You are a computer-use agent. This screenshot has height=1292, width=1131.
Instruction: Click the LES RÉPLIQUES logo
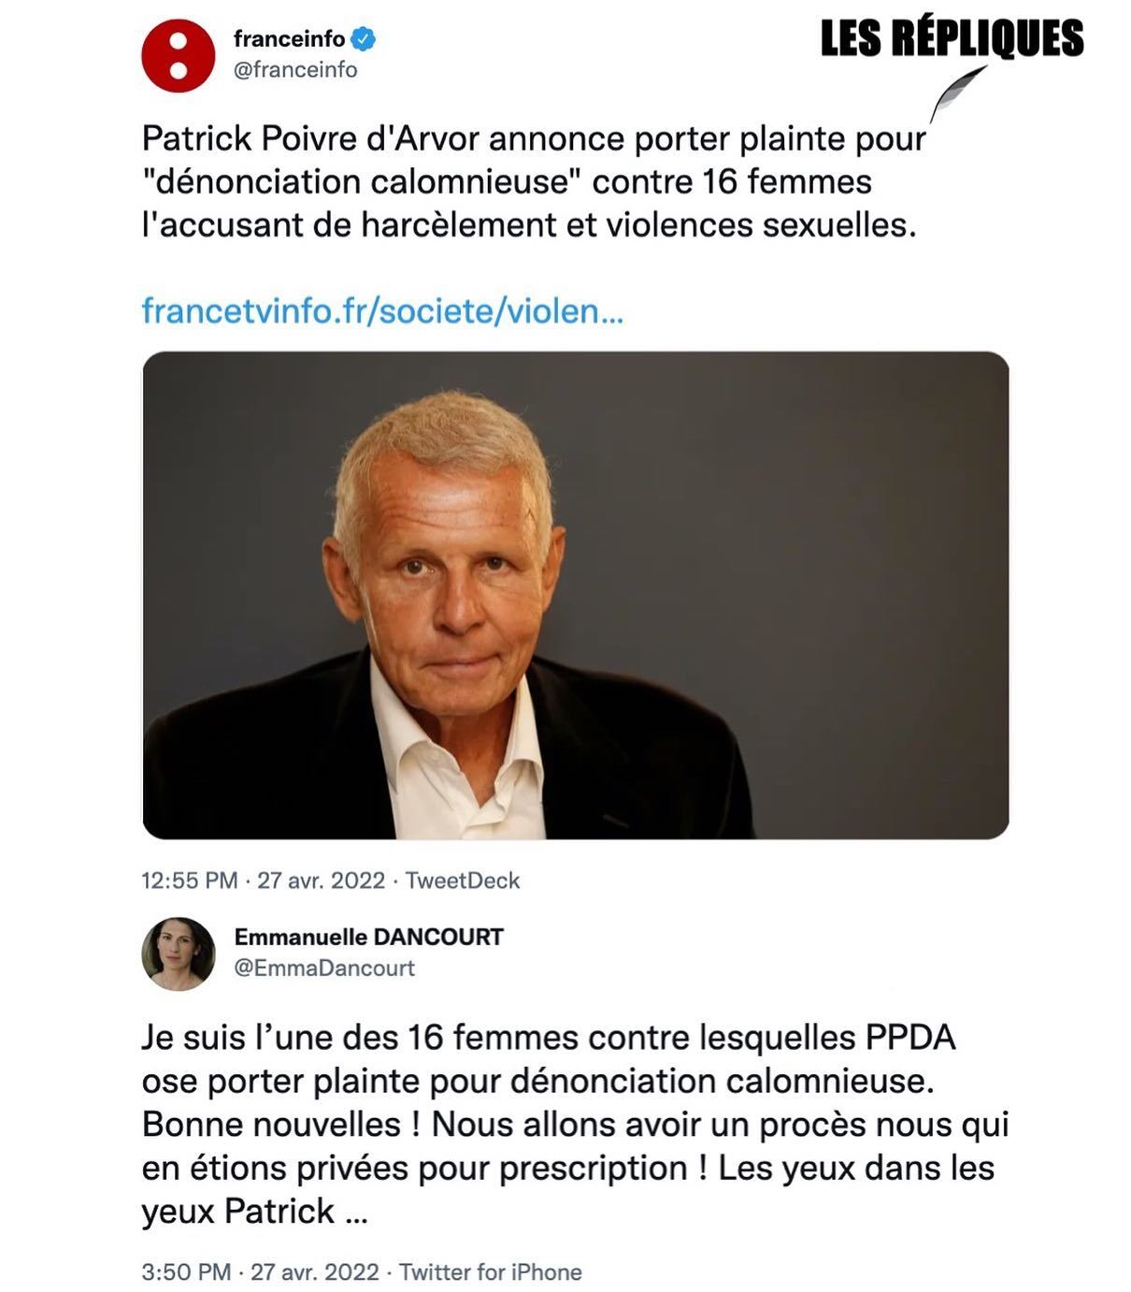tap(952, 39)
